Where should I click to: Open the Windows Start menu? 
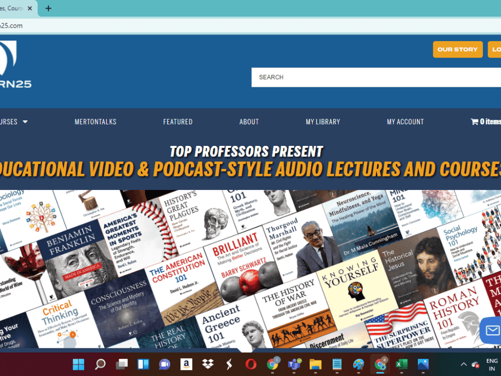[x=78, y=364]
